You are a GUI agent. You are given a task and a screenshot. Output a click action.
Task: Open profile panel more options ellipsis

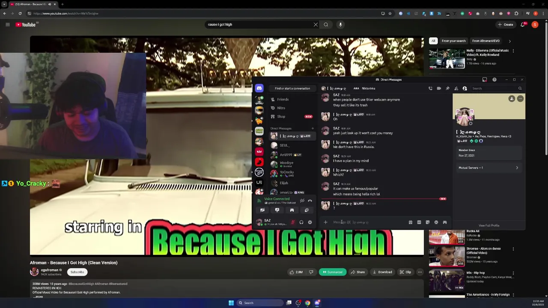[x=520, y=99]
